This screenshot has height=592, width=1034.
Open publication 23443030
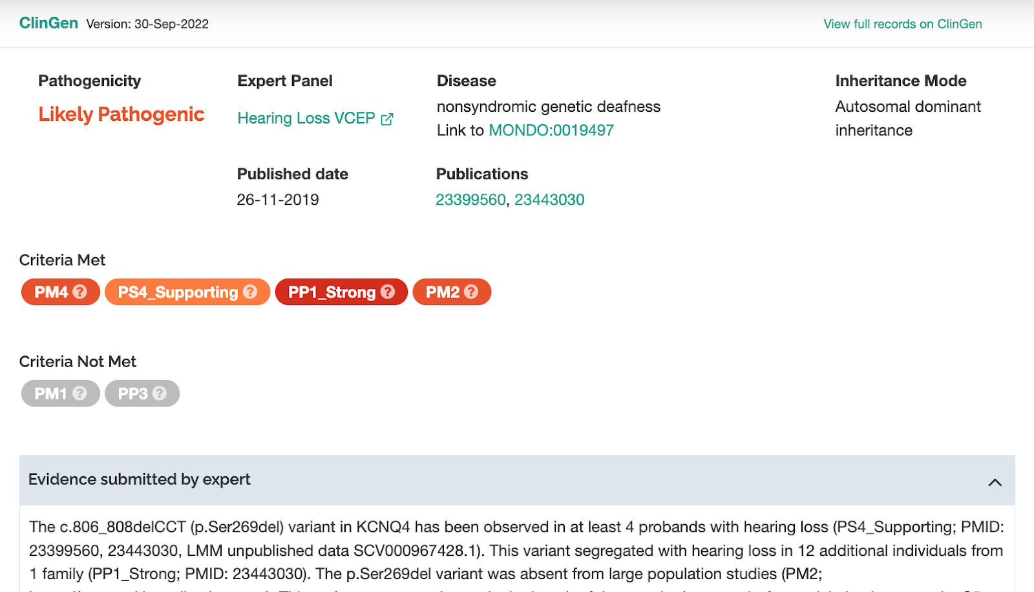[x=549, y=200]
